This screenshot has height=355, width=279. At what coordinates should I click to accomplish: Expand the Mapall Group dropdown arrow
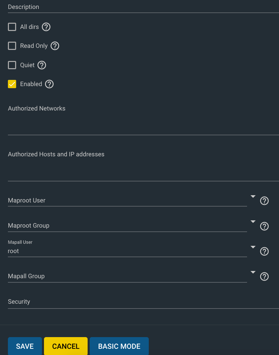pyautogui.click(x=253, y=272)
